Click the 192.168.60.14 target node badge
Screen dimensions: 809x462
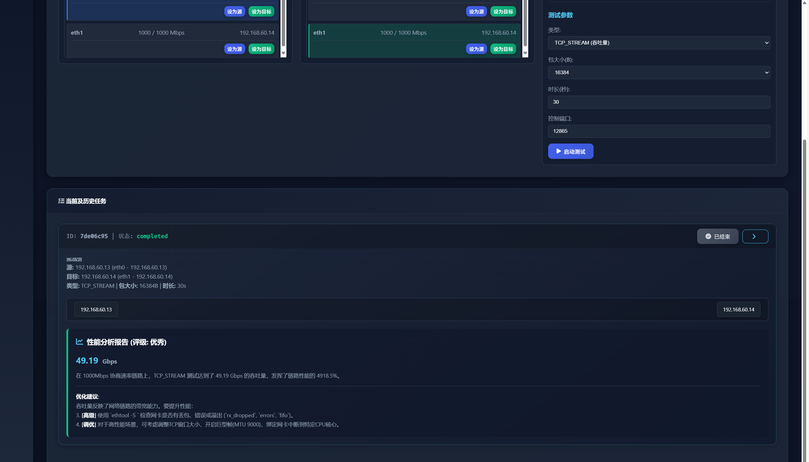pyautogui.click(x=738, y=309)
